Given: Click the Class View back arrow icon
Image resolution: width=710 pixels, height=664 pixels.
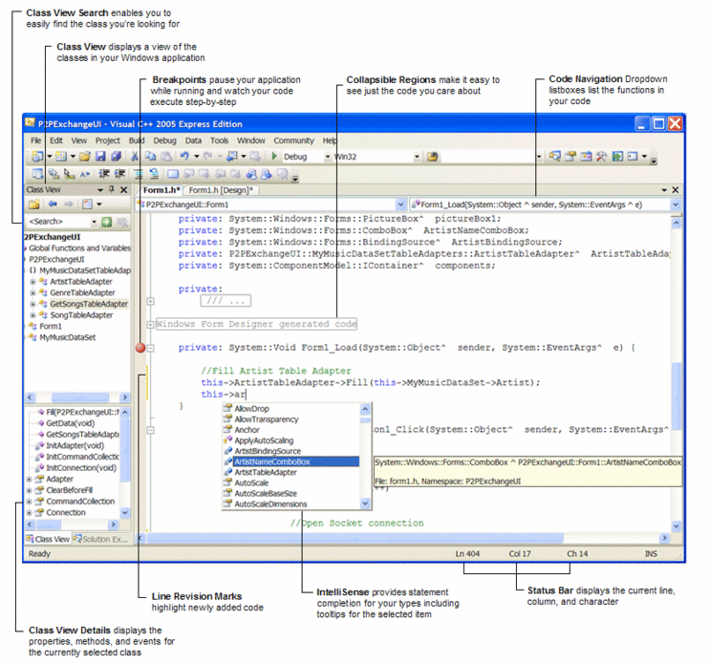Looking at the screenshot, I should 53,204.
